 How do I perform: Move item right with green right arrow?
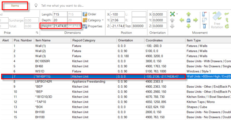pyautogui.click(x=195, y=20)
